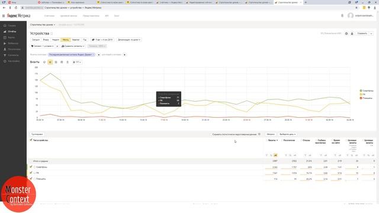Screen dimensions: 379x213
Task: Open the user account avatar
Action: [350, 16]
